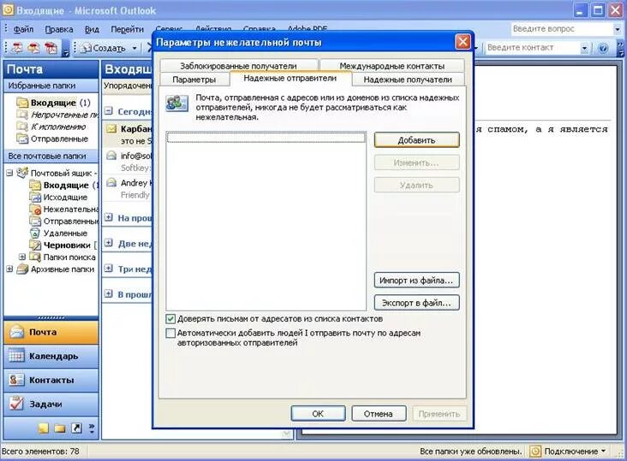Open the contact search dropdown arrow
627x461 pixels.
[585, 48]
